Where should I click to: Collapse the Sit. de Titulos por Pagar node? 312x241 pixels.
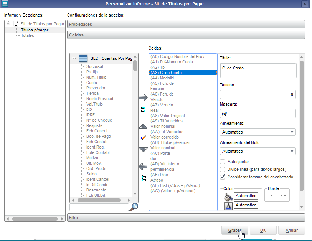[8, 24]
